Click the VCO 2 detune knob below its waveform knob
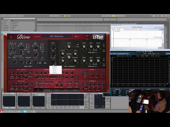 (x=35, y=54)
